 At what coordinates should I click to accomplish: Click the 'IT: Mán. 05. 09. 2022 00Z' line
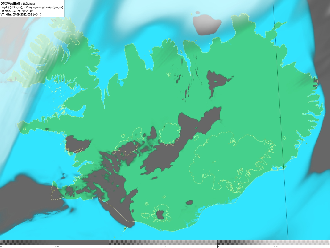17,11
